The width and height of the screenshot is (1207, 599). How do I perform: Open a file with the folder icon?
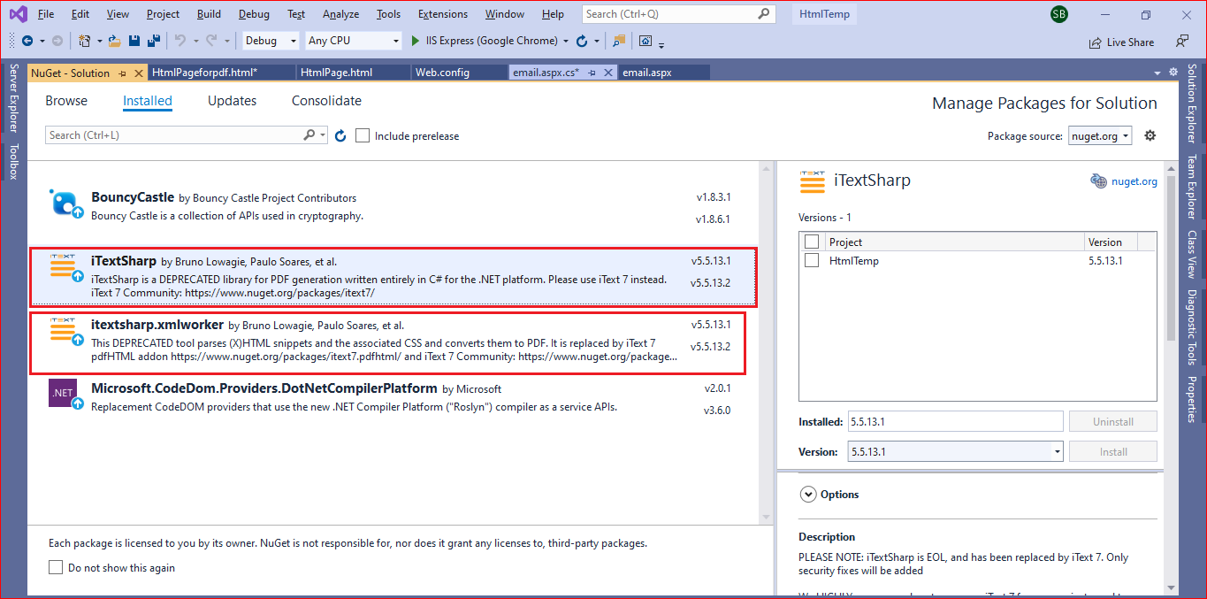click(116, 41)
